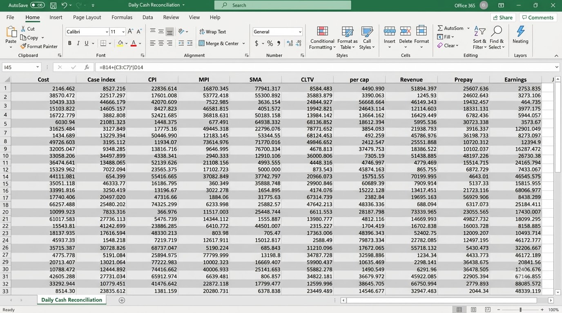562x313 pixels.
Task: Top-align the cell contents
Action: (152, 31)
